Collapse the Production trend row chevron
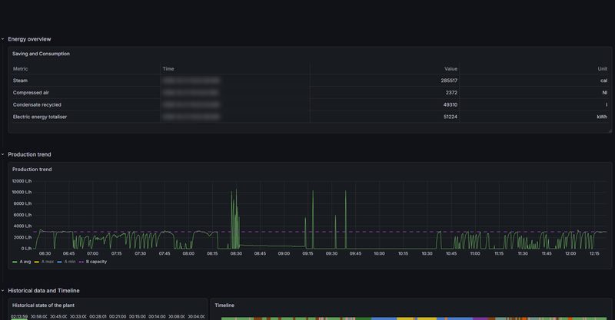This screenshot has width=615, height=320. click(x=2, y=154)
